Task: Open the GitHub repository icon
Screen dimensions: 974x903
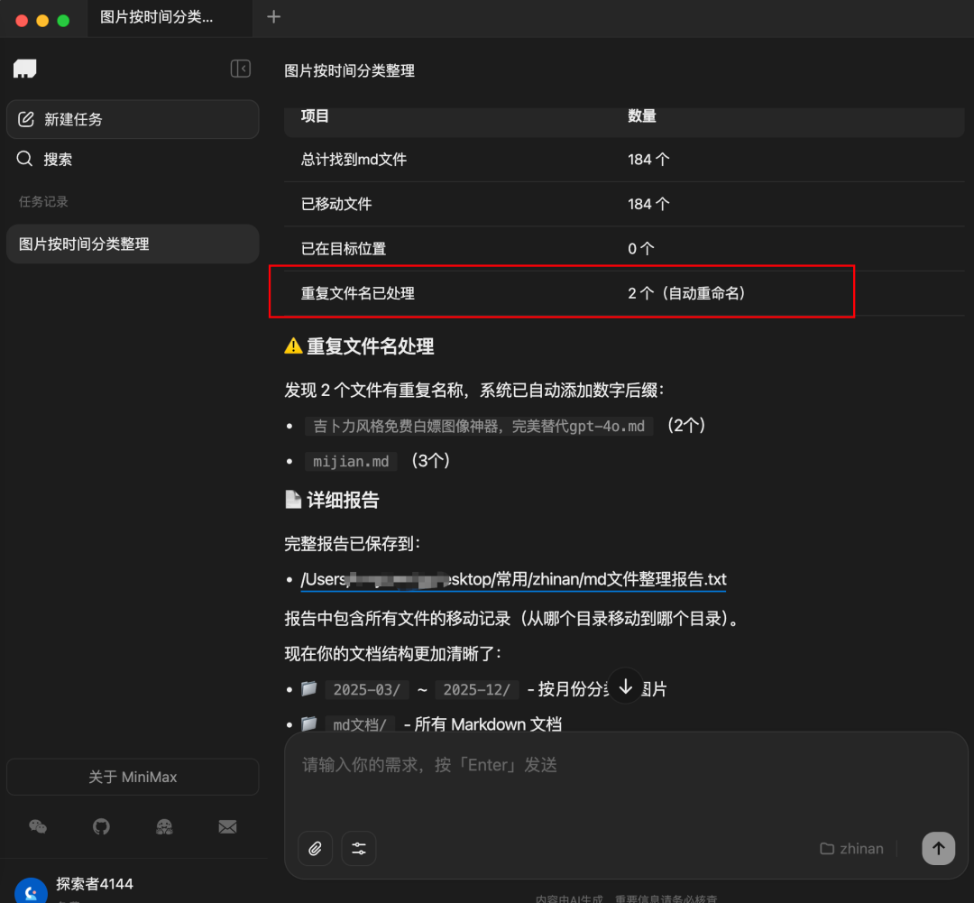Action: [100, 827]
